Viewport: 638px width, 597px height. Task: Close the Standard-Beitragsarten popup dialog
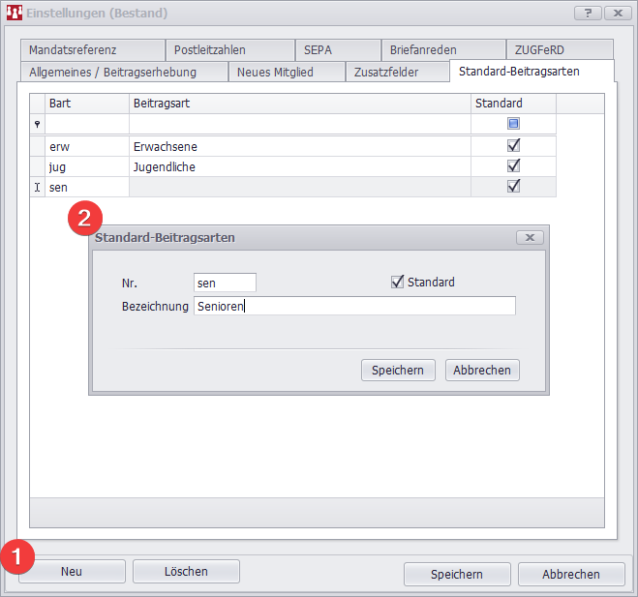(530, 237)
